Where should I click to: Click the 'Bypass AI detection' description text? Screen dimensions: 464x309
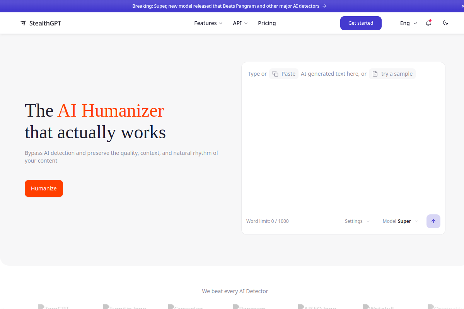click(121, 157)
